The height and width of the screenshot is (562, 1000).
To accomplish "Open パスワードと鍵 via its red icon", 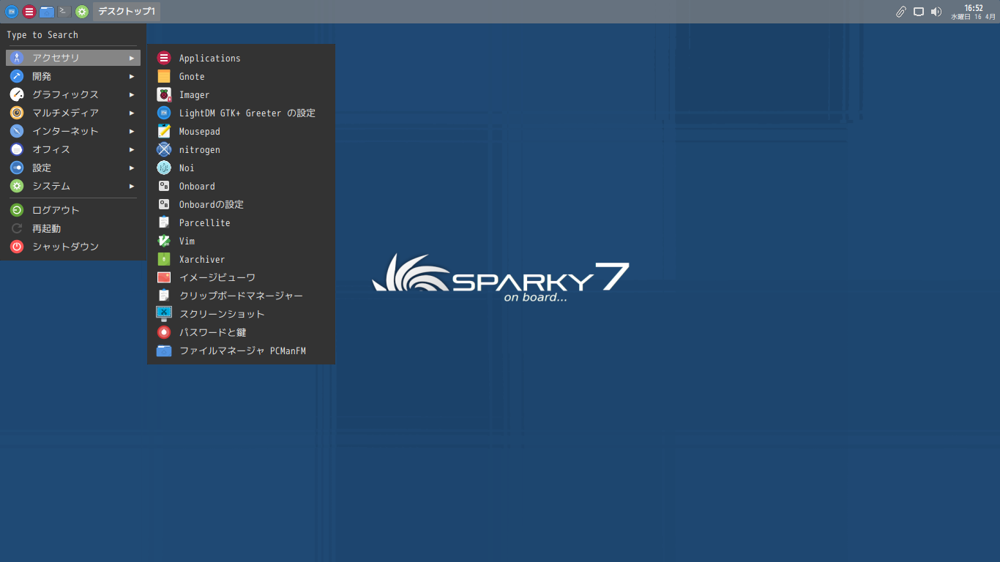I will pos(164,332).
